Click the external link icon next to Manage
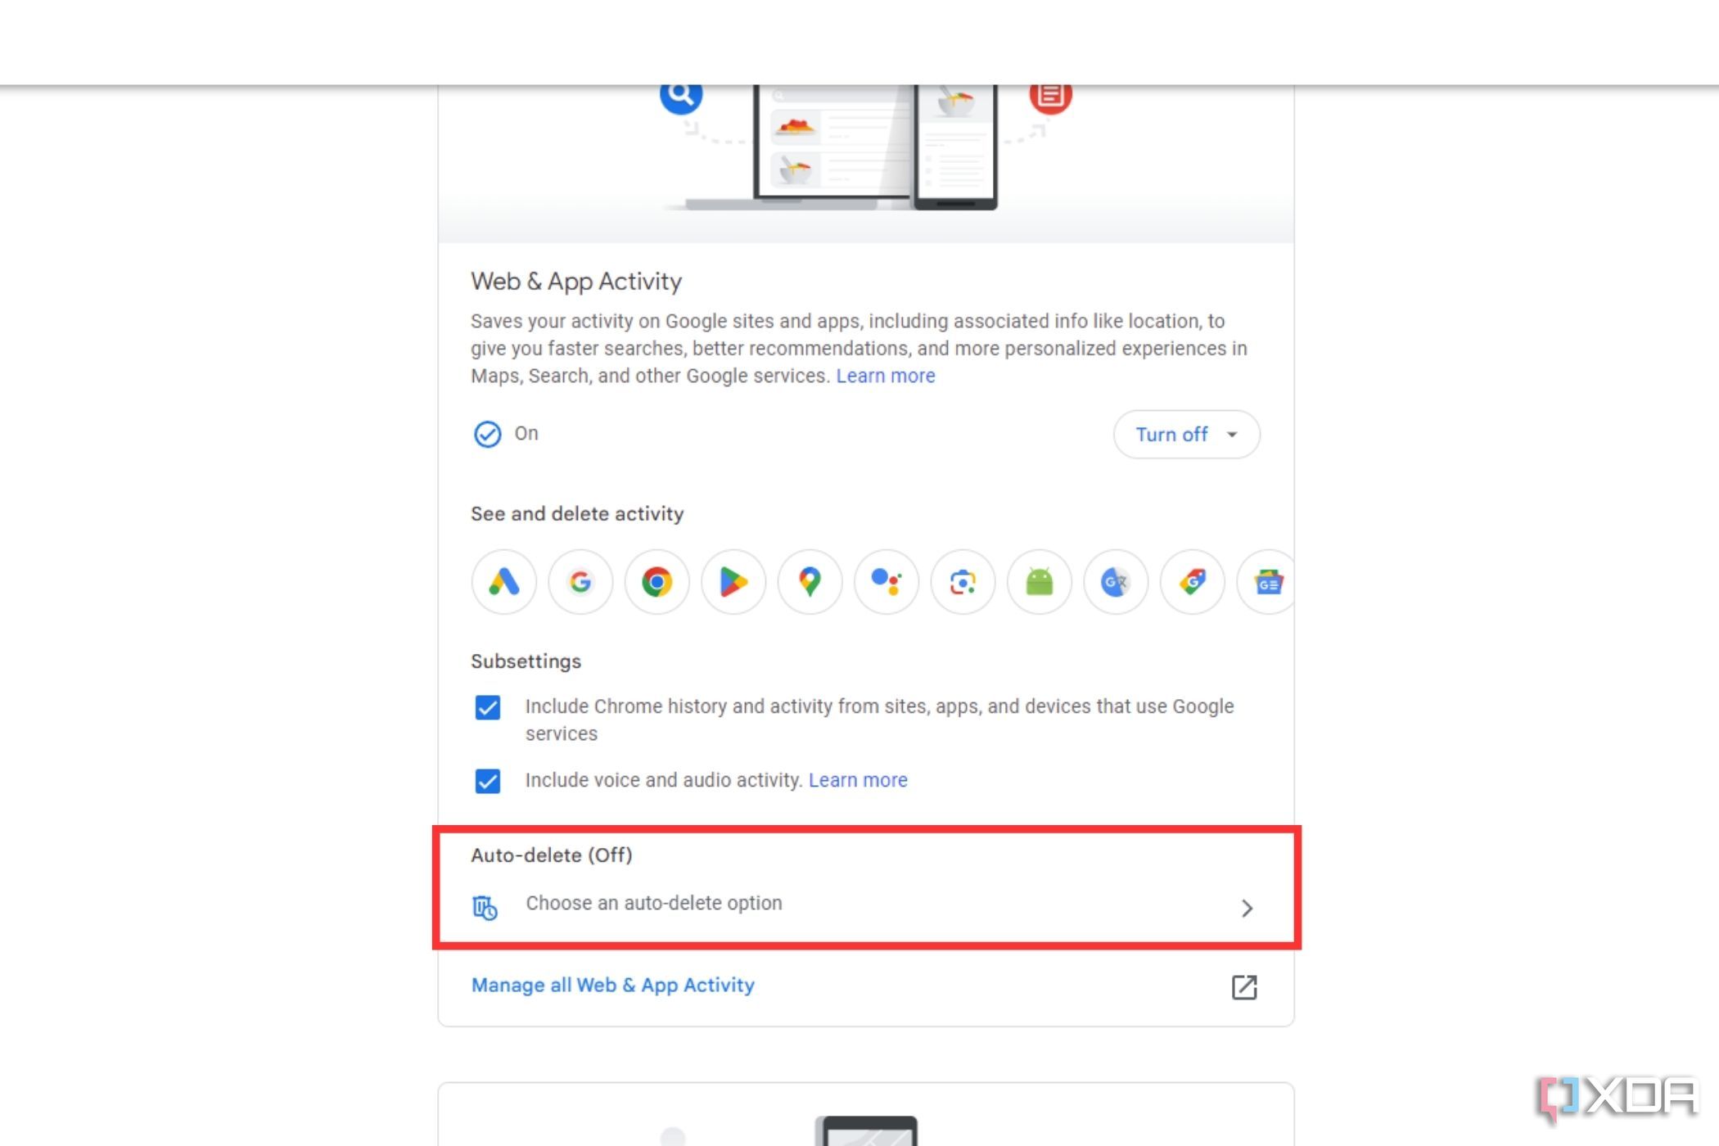The height and width of the screenshot is (1146, 1719). pyautogui.click(x=1243, y=986)
